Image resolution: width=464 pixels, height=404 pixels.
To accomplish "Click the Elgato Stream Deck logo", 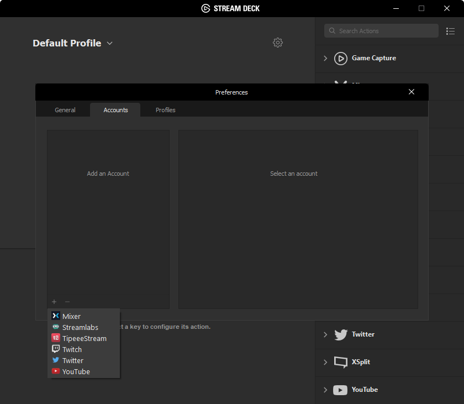I will pyautogui.click(x=205, y=8).
